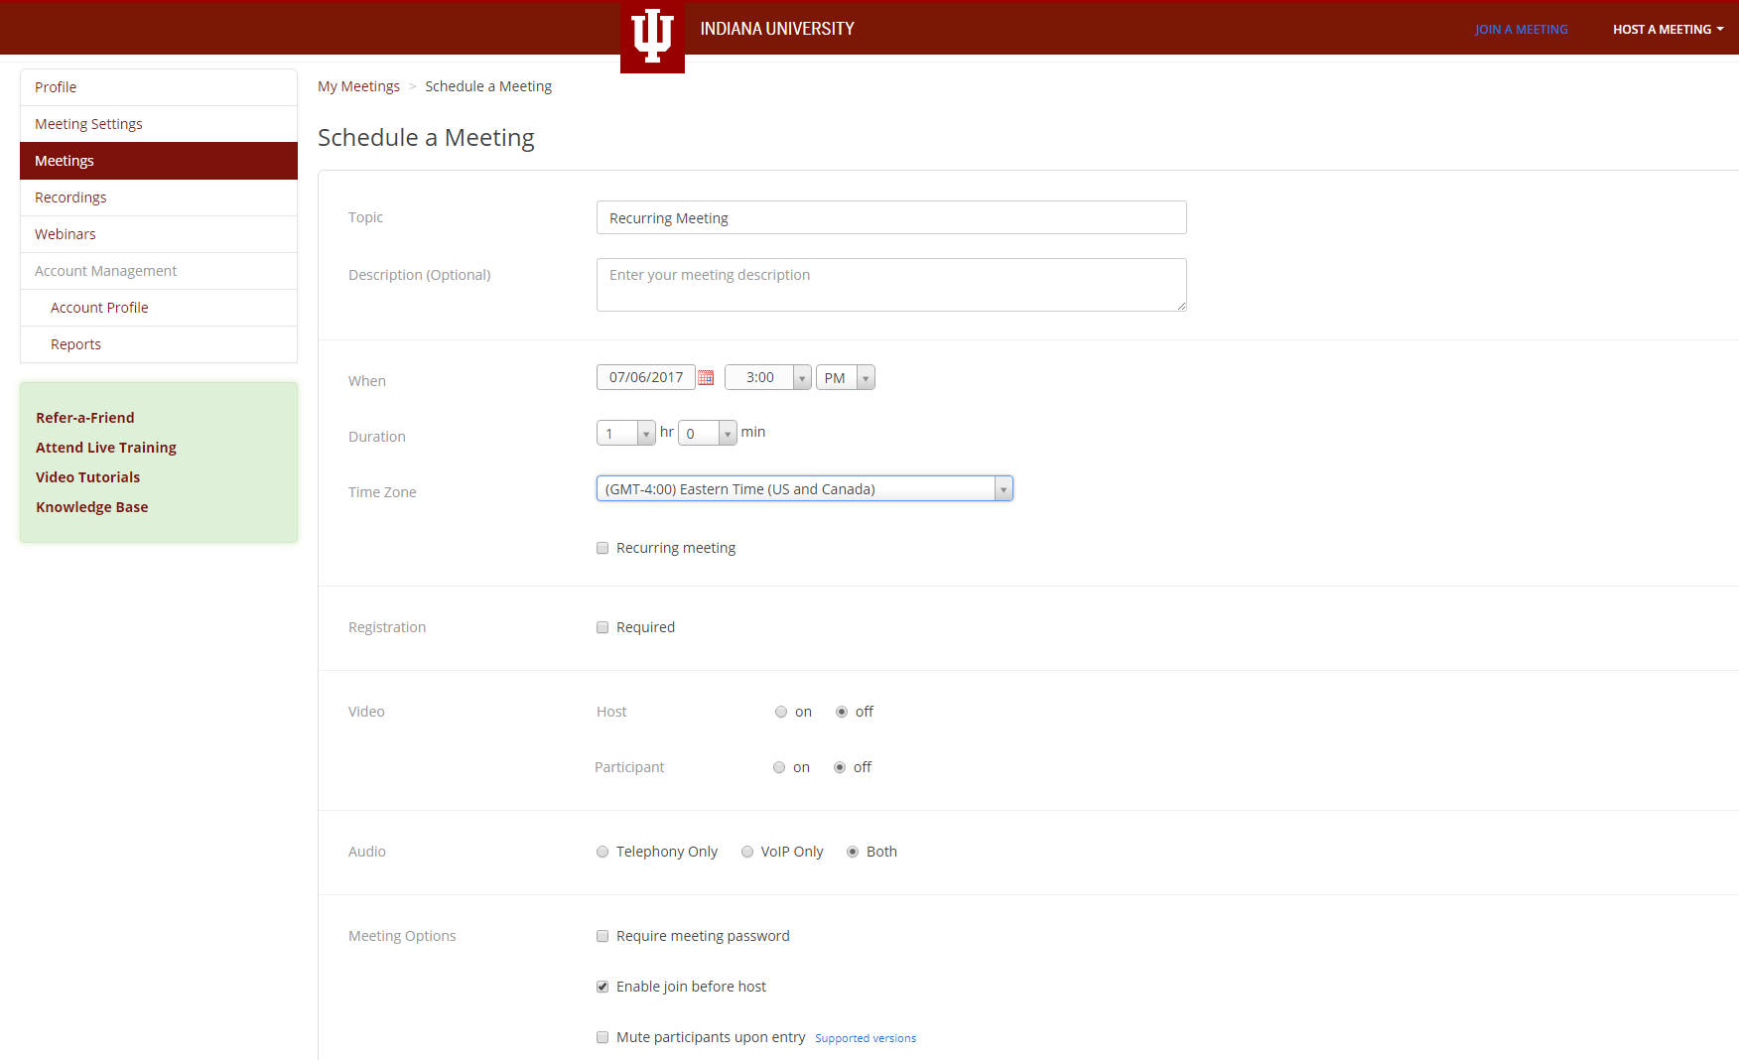Tick Require meeting password option
This screenshot has width=1739, height=1060.
coord(602,936)
